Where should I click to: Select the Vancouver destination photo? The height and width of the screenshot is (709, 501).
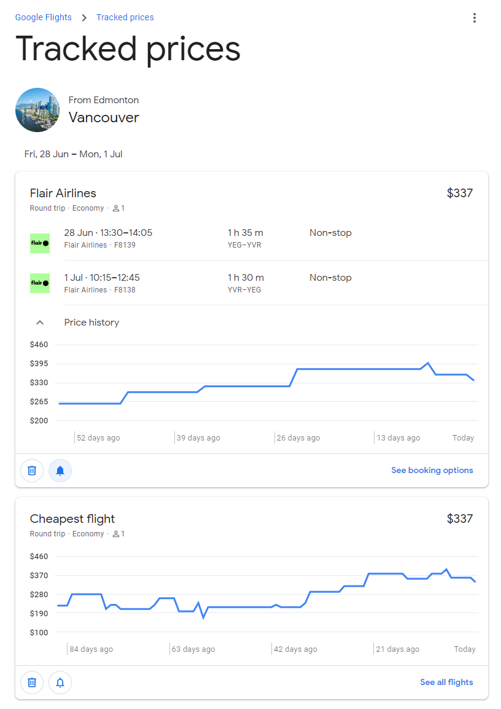[x=37, y=110]
